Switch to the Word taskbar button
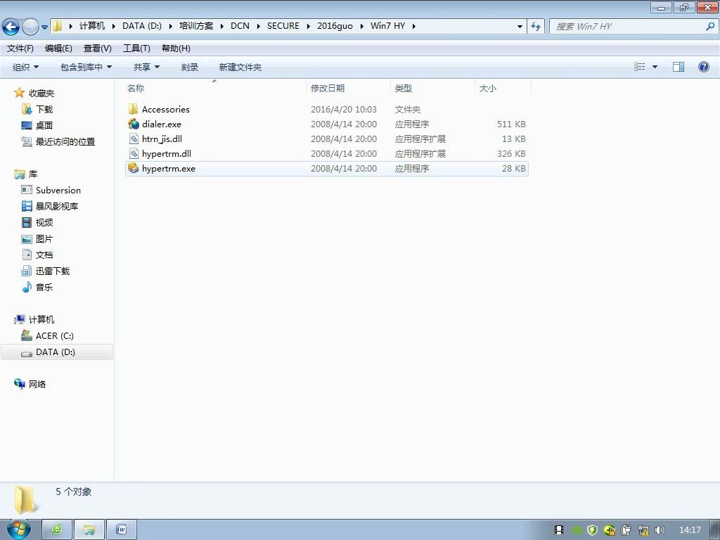The image size is (720, 540). click(x=121, y=529)
